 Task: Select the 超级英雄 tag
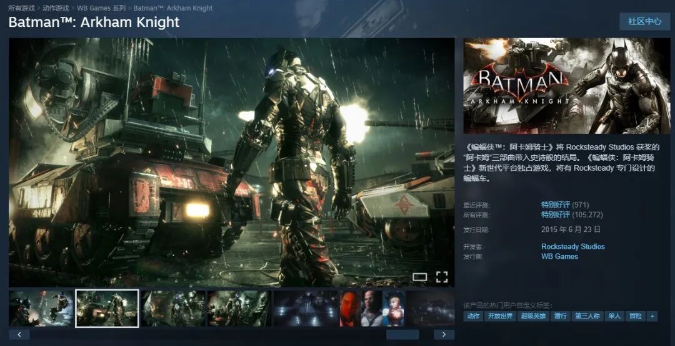tap(533, 316)
